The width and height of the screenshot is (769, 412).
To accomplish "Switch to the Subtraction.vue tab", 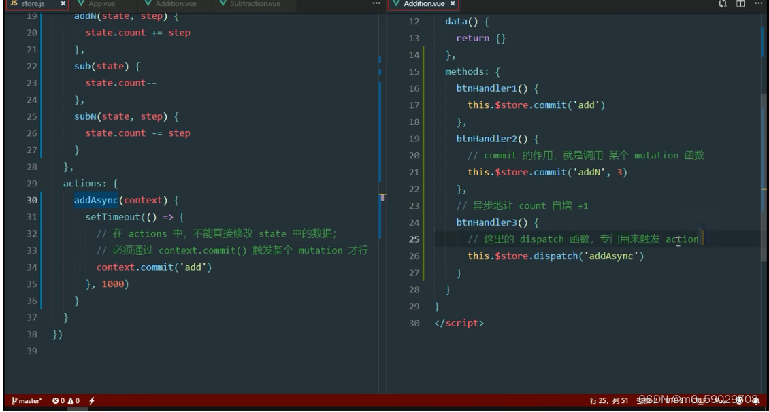I will (x=255, y=3).
